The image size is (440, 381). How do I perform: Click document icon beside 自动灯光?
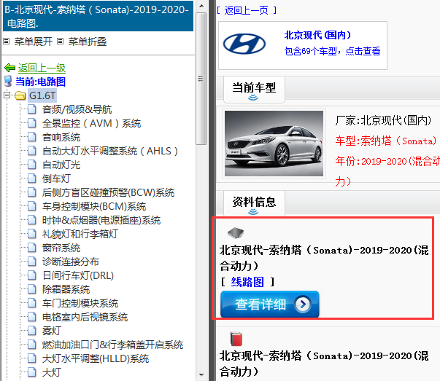point(31,165)
